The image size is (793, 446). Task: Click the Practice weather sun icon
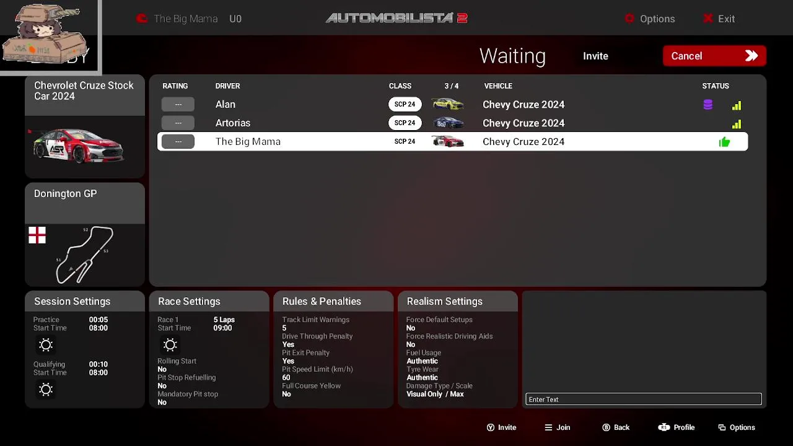(x=46, y=345)
